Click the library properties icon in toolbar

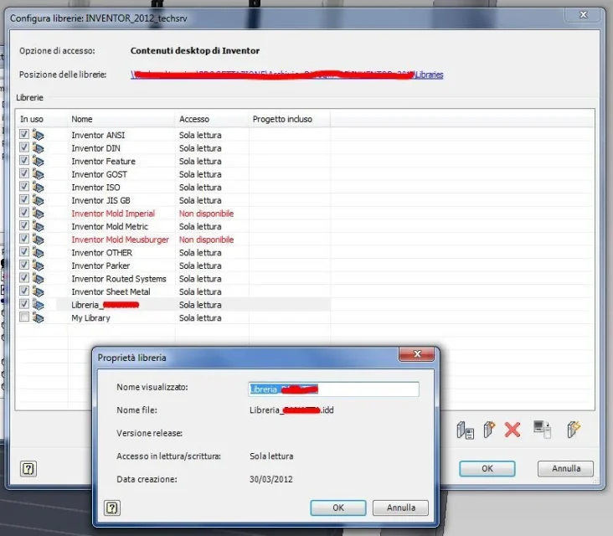coord(466,430)
